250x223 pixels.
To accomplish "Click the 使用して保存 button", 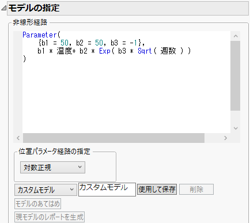I will tap(157, 190).
